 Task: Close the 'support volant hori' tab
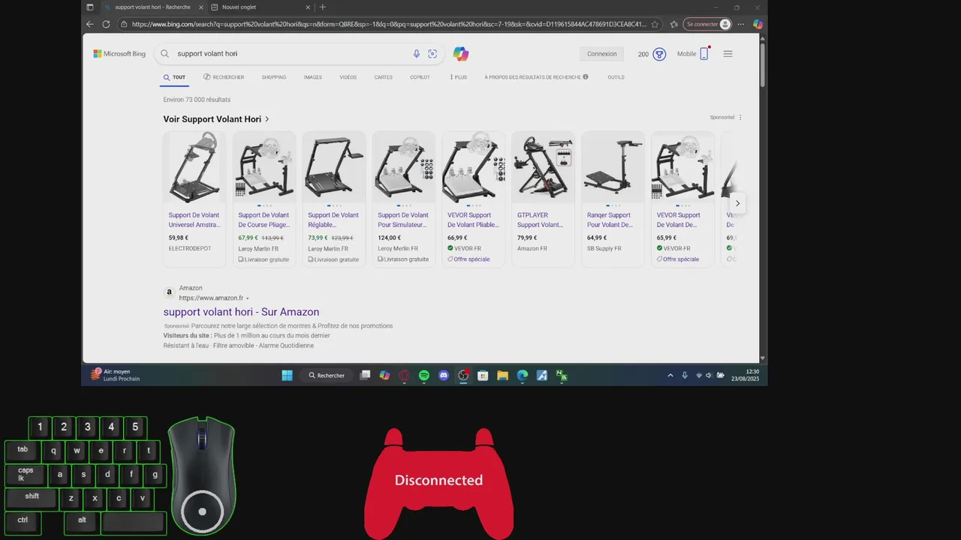(x=200, y=7)
